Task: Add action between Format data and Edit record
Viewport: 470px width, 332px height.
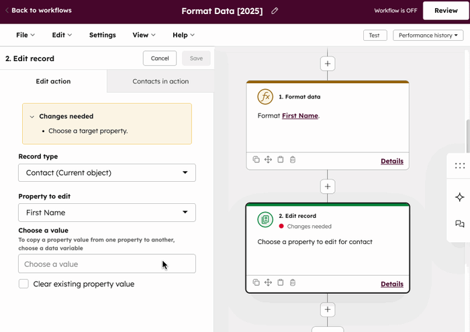Action: pos(328,186)
